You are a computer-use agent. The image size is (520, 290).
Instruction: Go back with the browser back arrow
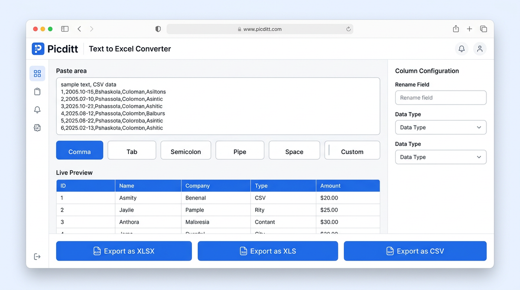coord(79,29)
